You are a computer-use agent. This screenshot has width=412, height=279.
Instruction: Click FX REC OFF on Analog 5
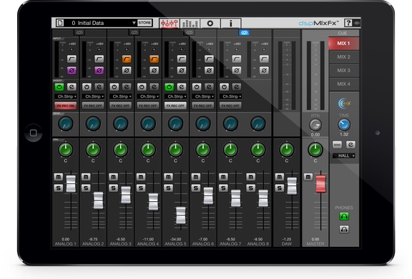pyautogui.click(x=175, y=106)
